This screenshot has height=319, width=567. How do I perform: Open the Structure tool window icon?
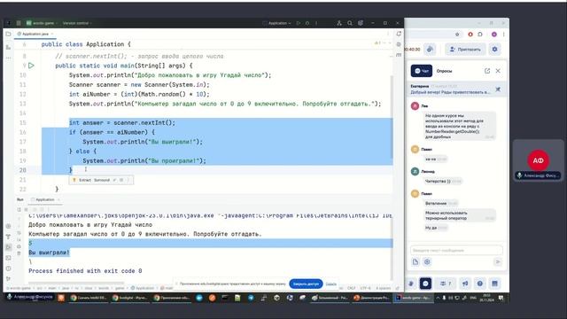[x=8, y=47]
